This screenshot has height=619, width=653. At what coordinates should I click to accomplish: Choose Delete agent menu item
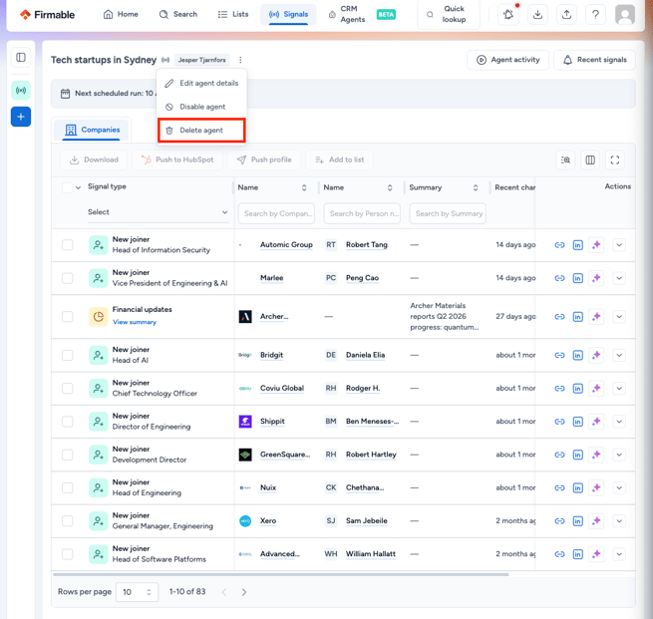tap(201, 131)
